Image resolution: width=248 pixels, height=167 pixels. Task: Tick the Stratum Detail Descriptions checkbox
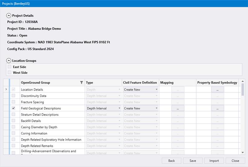[13, 114]
